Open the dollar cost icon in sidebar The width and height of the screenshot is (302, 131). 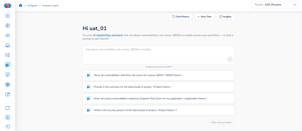coord(8,25)
